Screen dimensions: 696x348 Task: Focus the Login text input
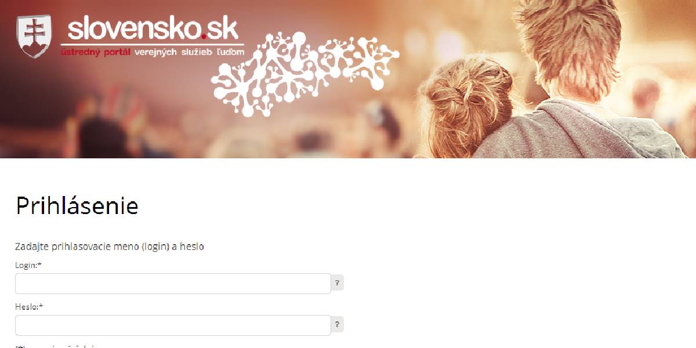[x=173, y=284]
